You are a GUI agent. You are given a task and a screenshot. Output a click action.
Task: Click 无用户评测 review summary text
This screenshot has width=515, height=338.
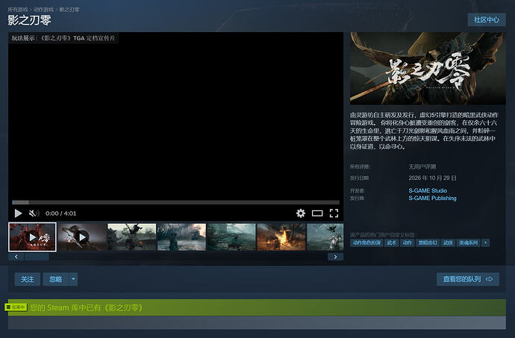pyautogui.click(x=422, y=167)
